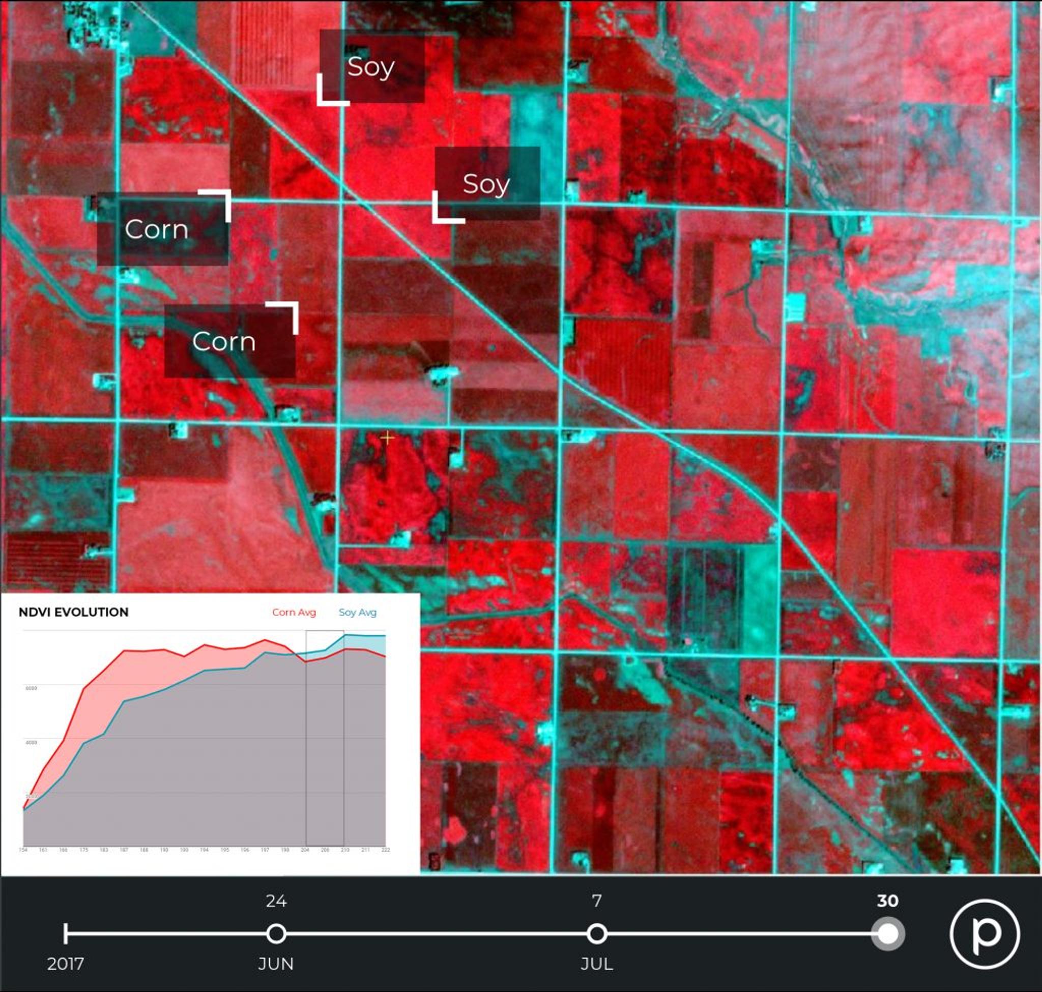
Task: Click the Planet logo icon
Action: 985,934
